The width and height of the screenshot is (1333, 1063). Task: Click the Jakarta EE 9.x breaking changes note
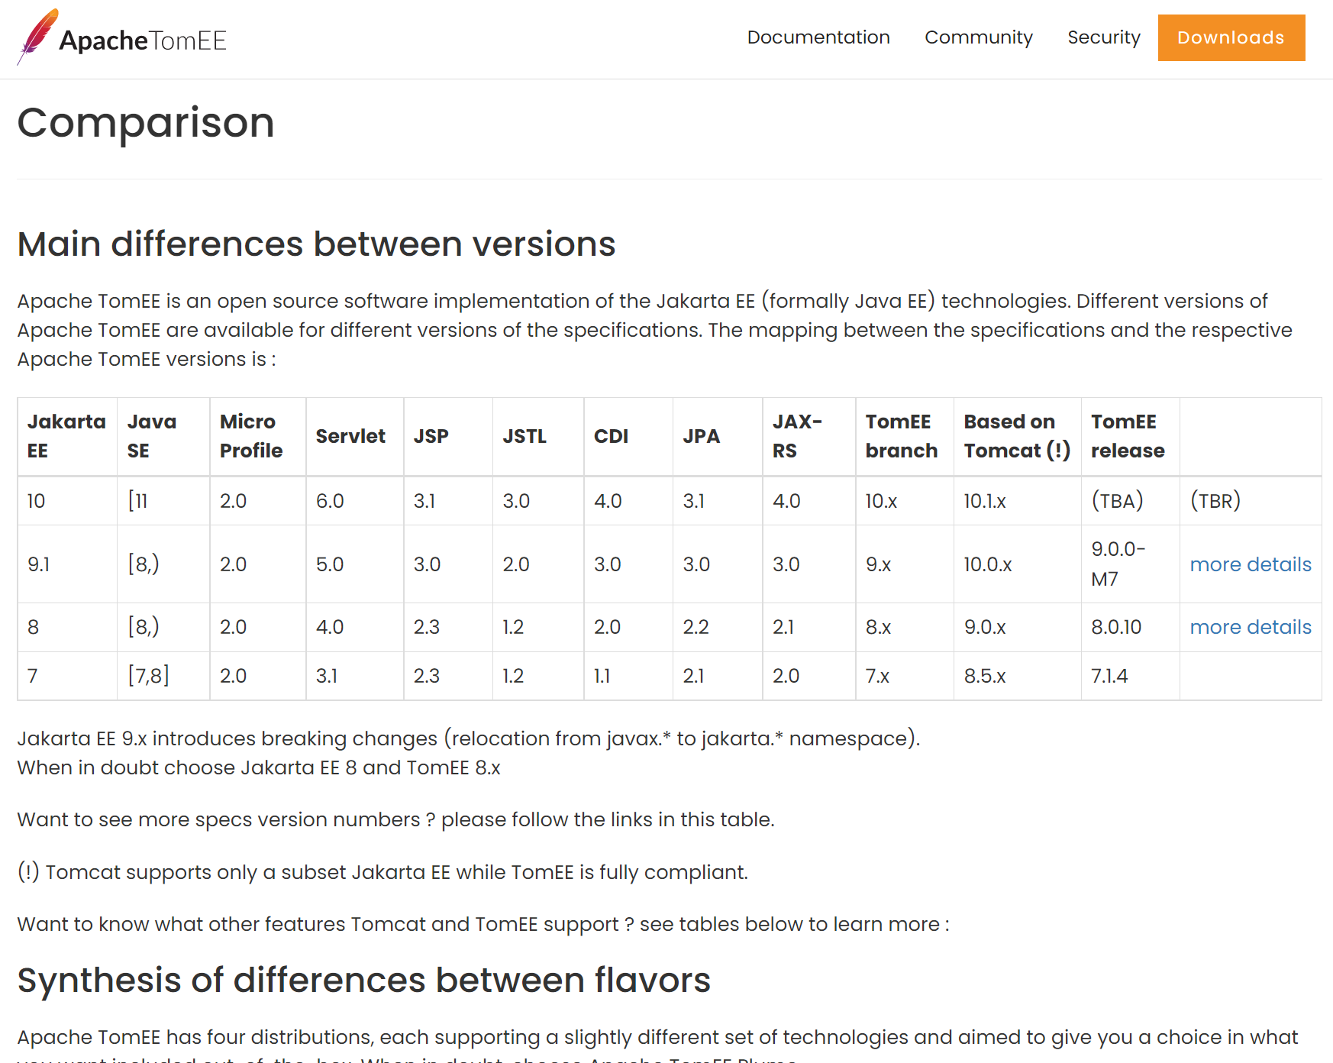(469, 738)
